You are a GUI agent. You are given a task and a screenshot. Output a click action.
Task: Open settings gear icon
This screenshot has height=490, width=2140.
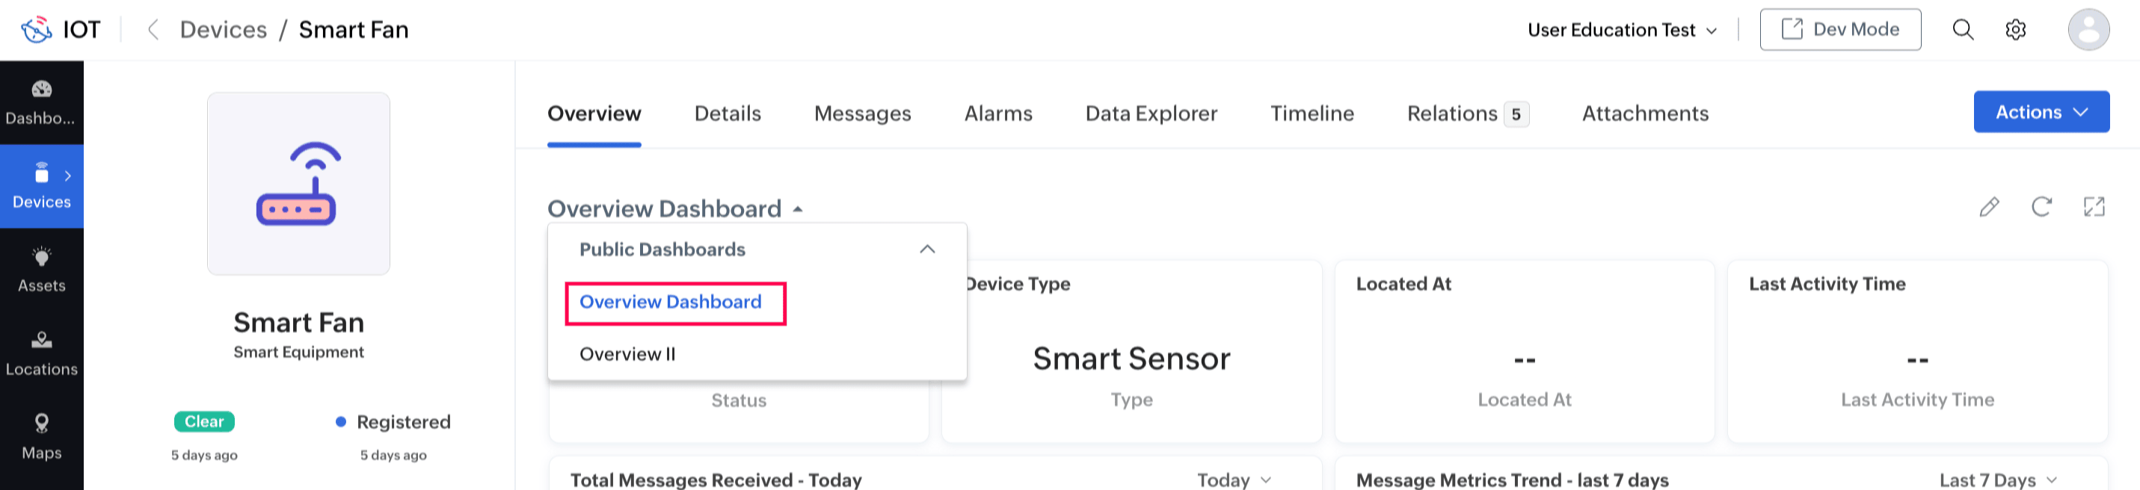pyautogui.click(x=2015, y=30)
